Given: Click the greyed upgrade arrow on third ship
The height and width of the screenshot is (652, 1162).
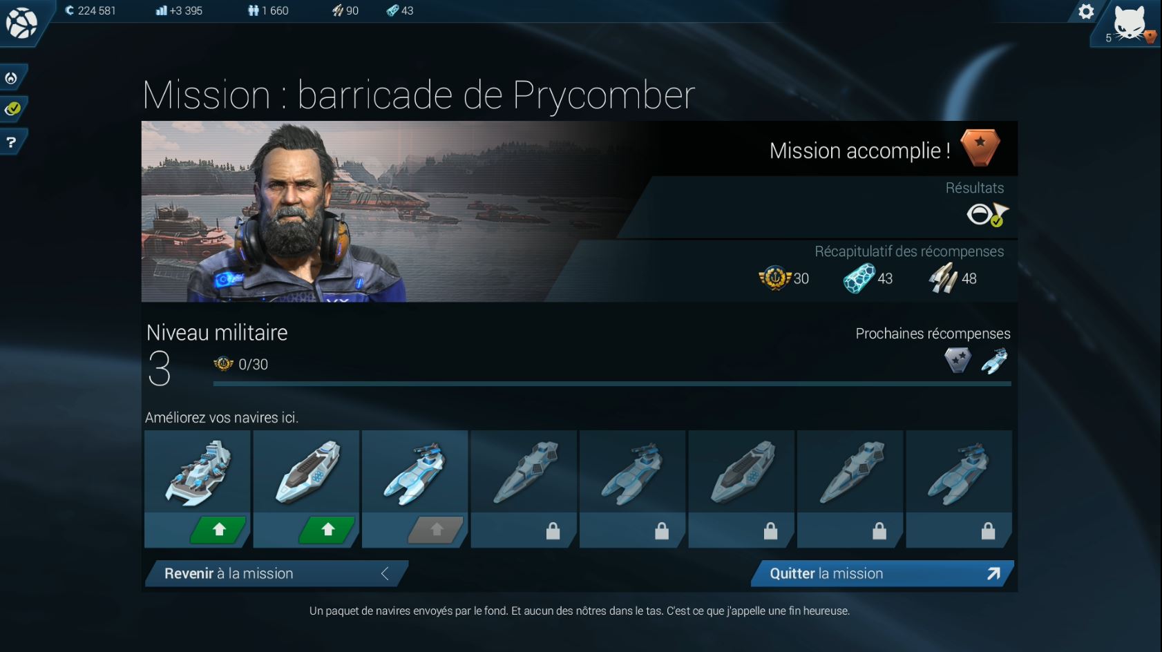Looking at the screenshot, I should pos(436,530).
